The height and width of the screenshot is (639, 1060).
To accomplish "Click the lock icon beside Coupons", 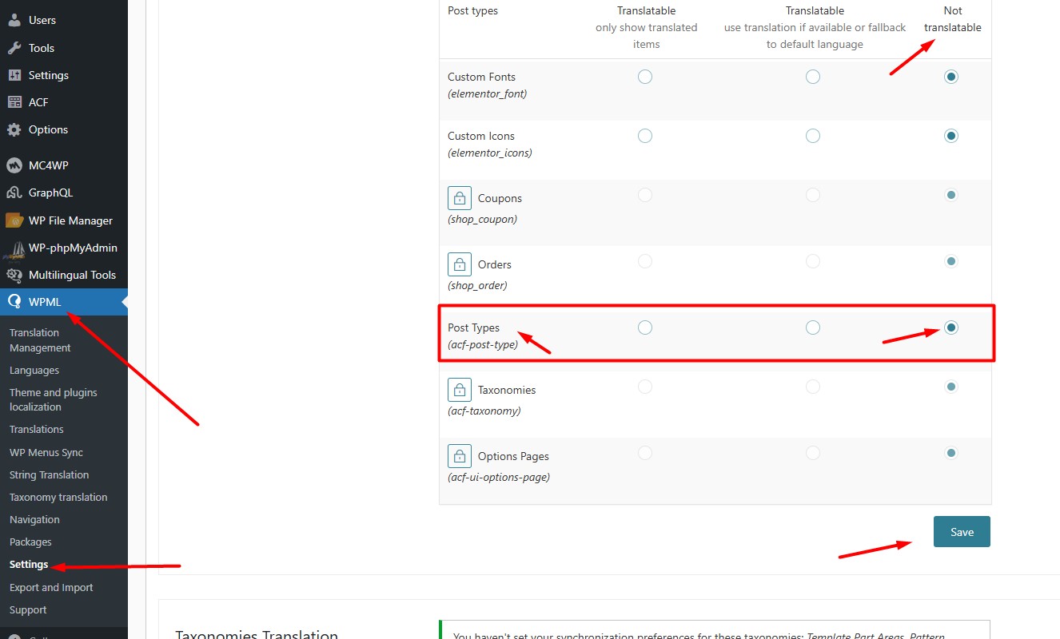I will pos(459,197).
